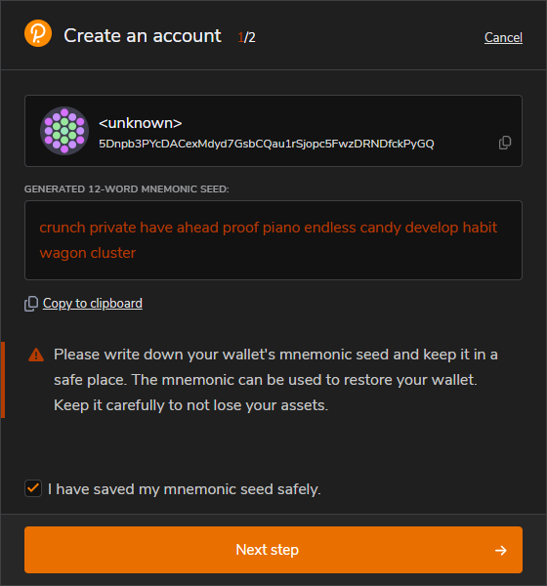Click the 'Create an account' heading

(x=143, y=36)
